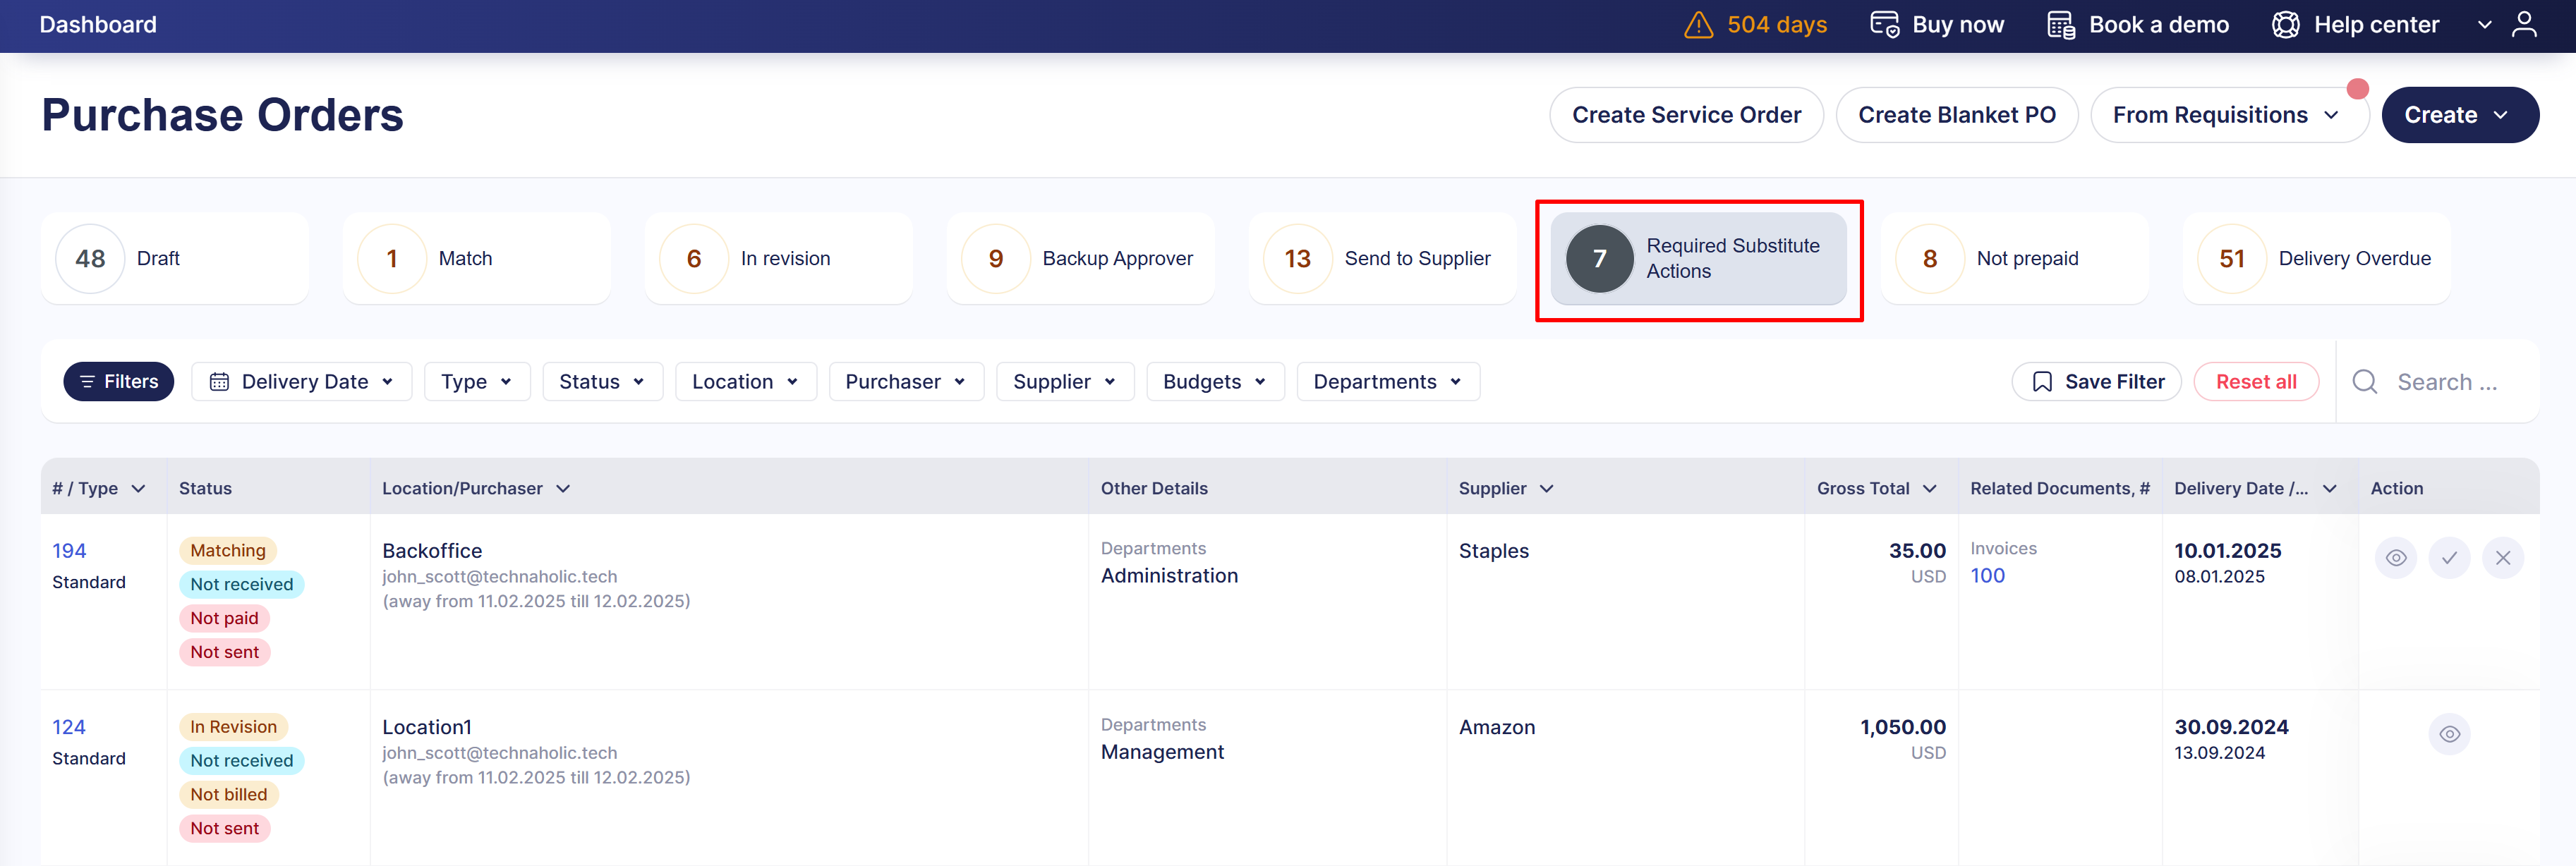
Task: Click into the Search field
Action: point(2446,382)
